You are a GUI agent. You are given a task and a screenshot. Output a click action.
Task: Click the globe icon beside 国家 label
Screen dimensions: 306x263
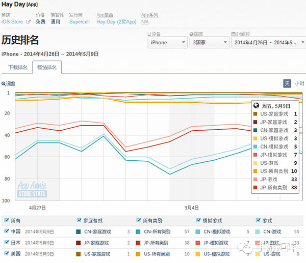[x=191, y=34]
